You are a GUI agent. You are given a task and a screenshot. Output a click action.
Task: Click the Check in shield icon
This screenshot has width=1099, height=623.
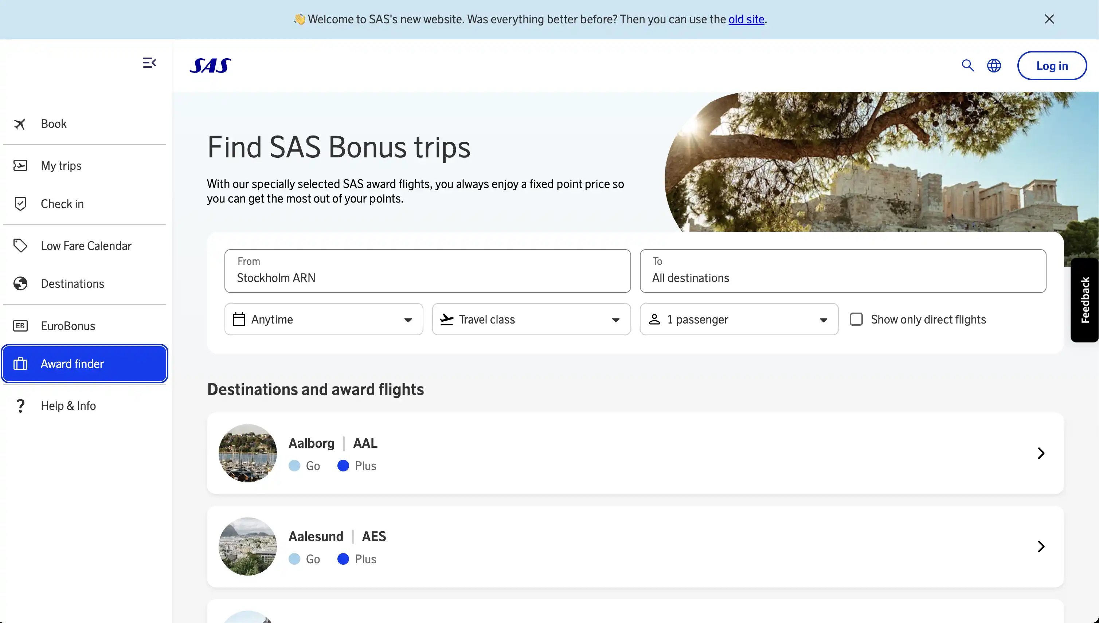click(20, 204)
